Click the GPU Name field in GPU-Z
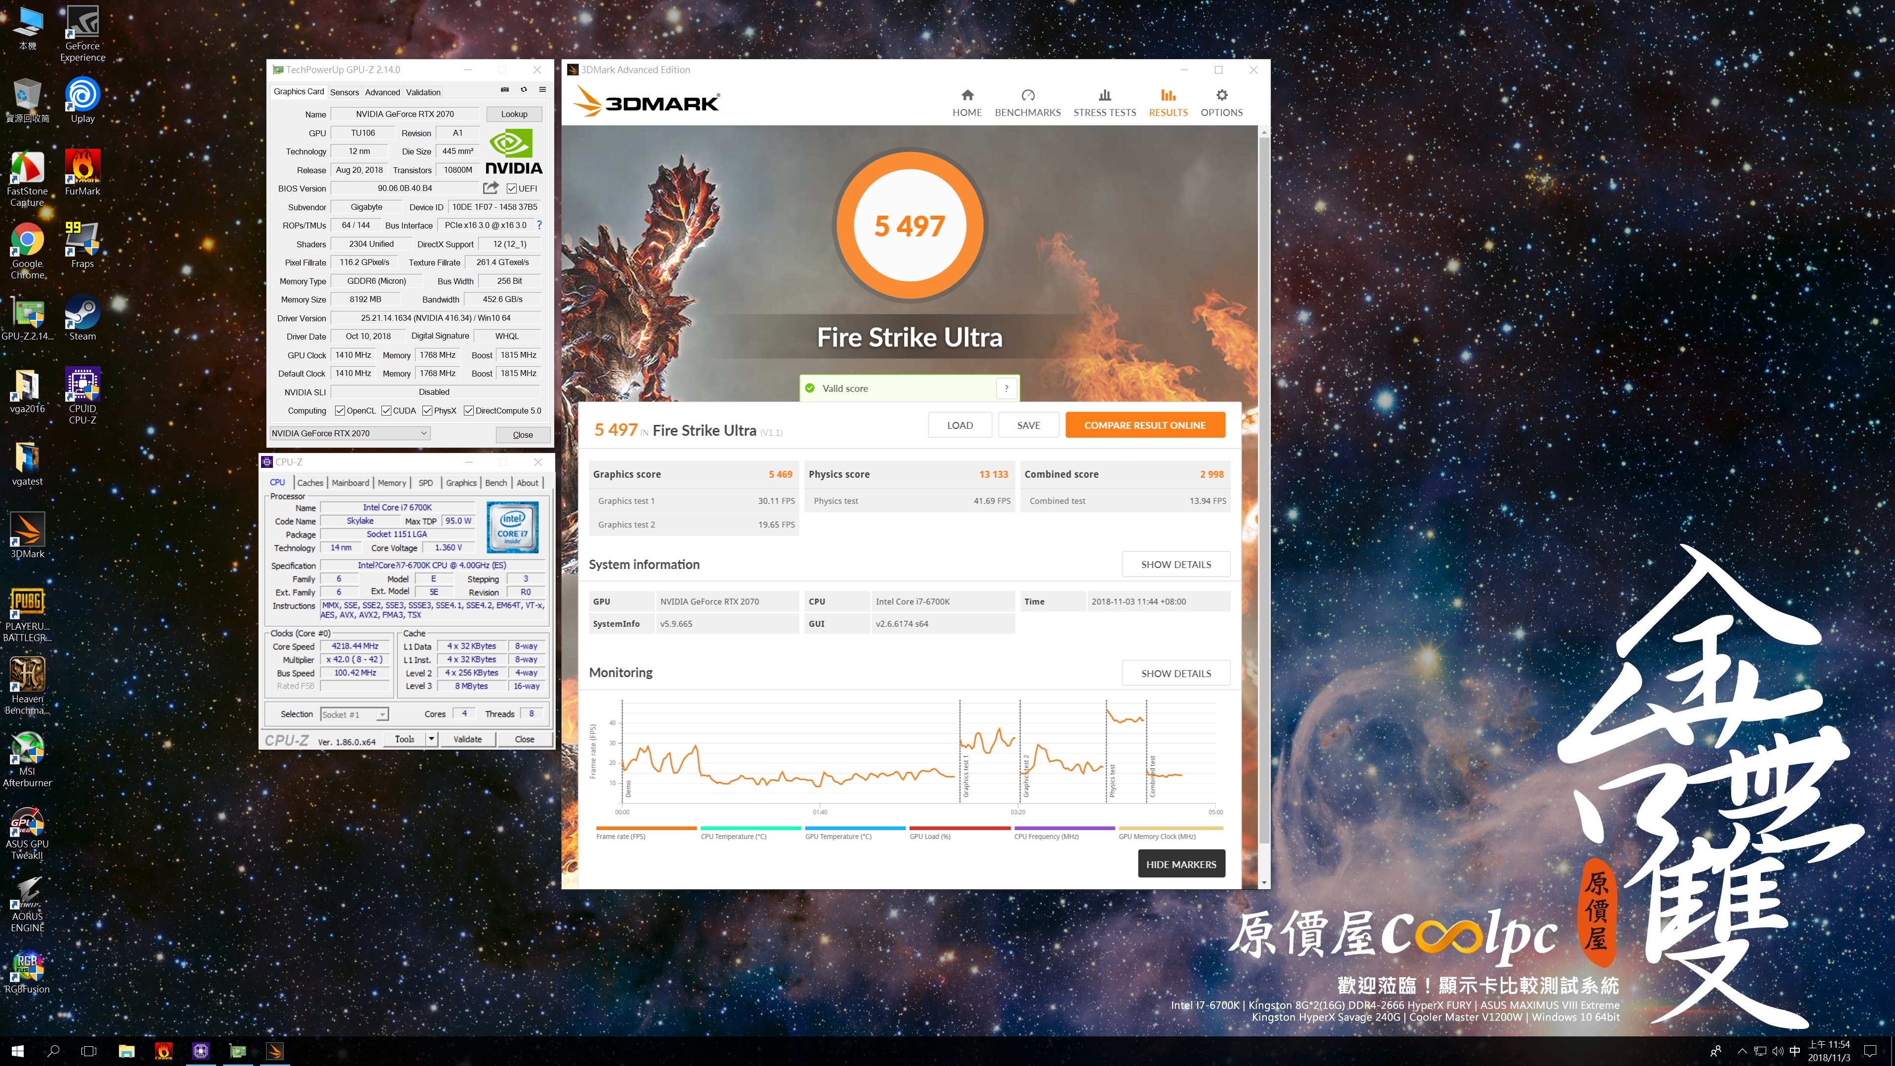Screen dimensions: 1895x1066 (405, 114)
